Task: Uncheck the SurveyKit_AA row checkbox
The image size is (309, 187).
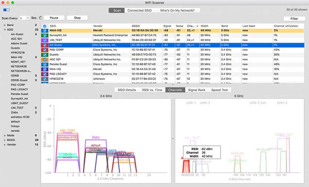Action: coord(45,36)
